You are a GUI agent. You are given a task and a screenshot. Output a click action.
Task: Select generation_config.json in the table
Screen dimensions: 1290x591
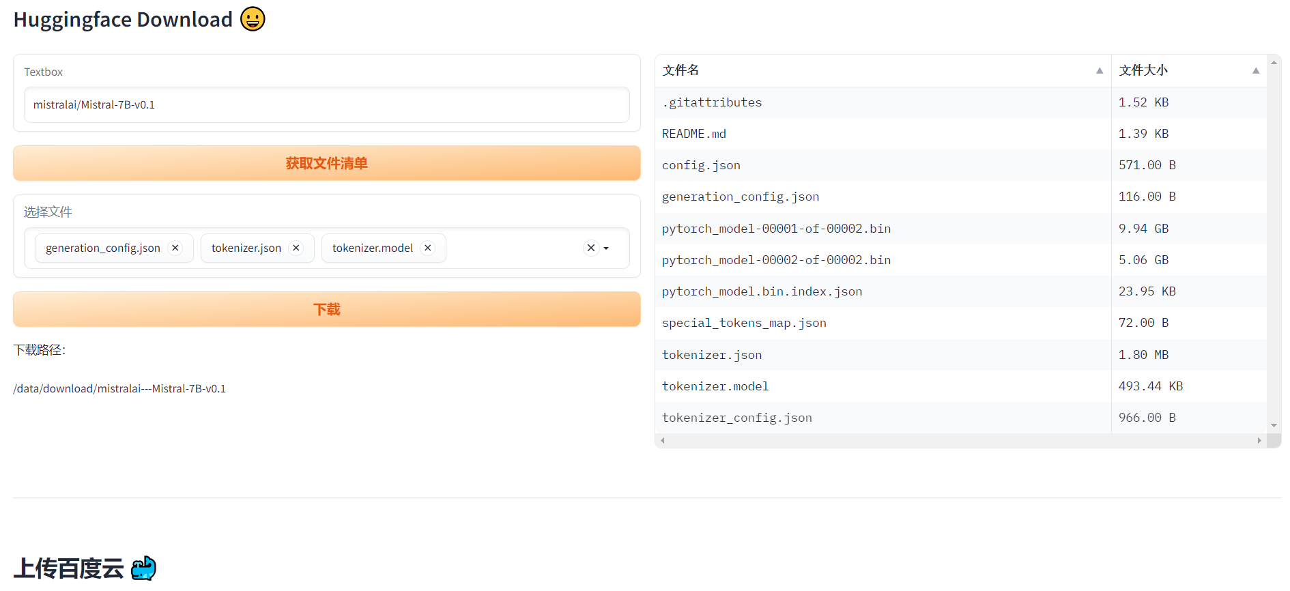883,197
